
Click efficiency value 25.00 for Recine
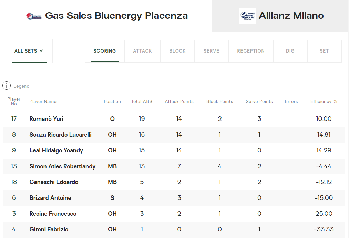(324, 213)
